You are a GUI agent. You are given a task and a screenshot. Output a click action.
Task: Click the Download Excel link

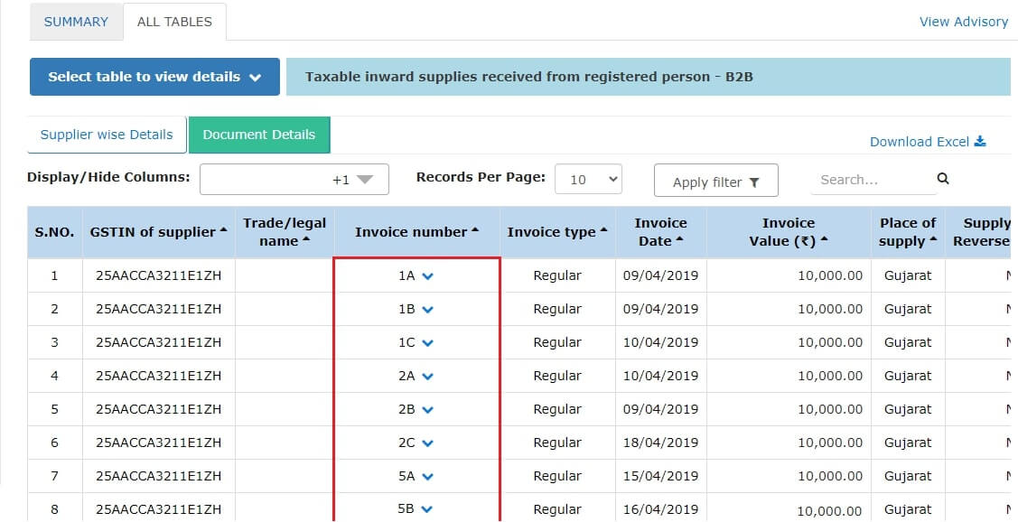click(x=920, y=141)
